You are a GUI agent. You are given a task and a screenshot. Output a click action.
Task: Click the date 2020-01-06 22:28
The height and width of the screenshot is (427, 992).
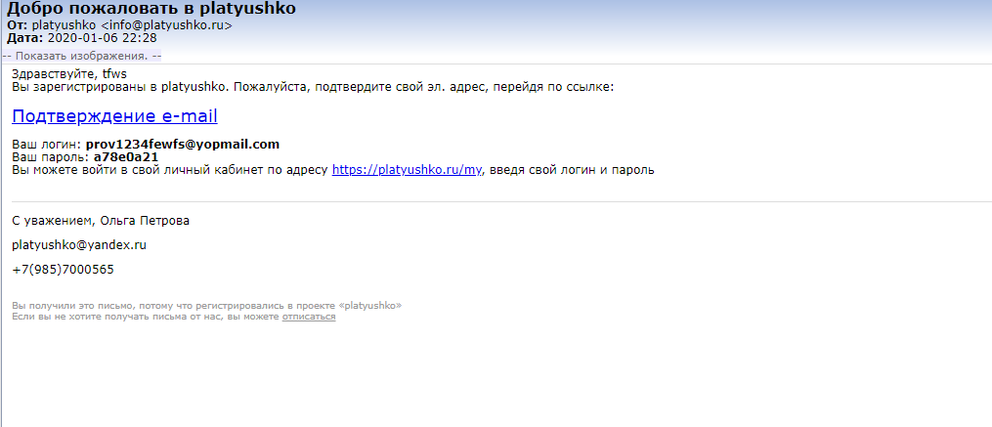tap(102, 38)
